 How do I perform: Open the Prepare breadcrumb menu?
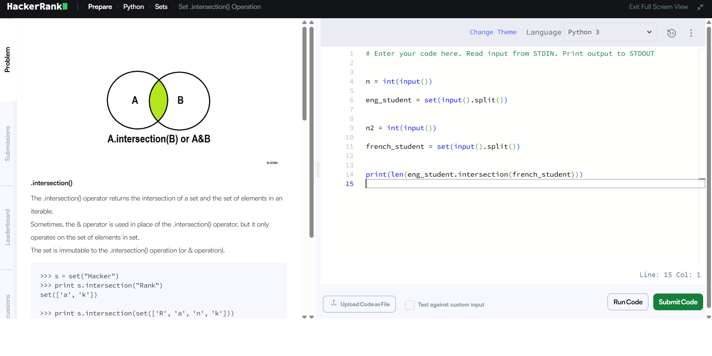coord(100,7)
